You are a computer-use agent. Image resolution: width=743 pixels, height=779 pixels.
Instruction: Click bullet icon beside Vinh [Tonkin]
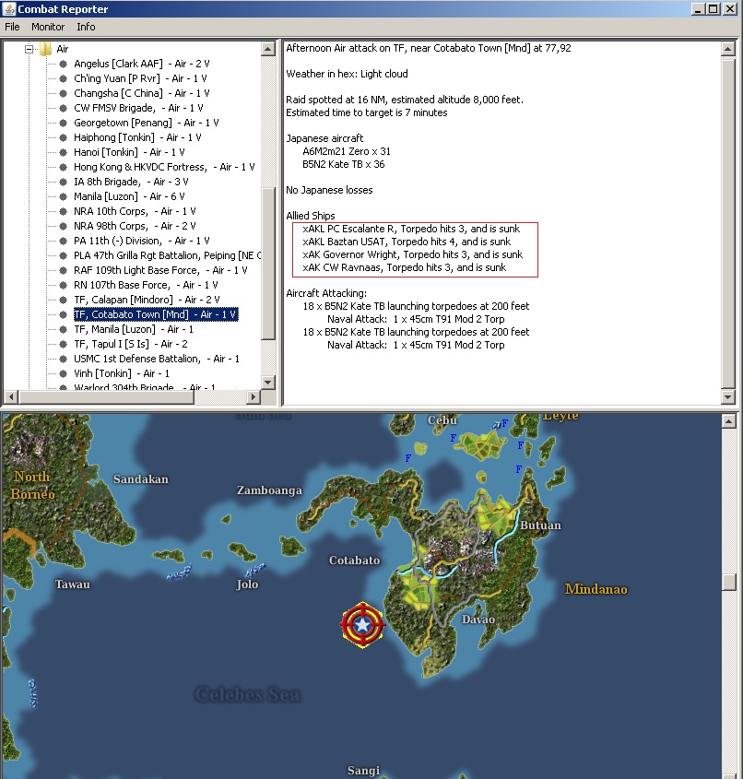(x=63, y=373)
